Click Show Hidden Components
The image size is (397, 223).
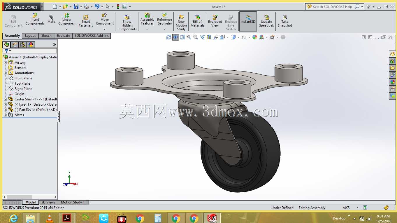[x=127, y=23]
